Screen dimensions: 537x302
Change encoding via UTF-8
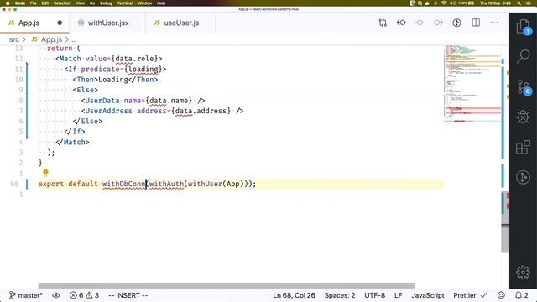point(375,295)
